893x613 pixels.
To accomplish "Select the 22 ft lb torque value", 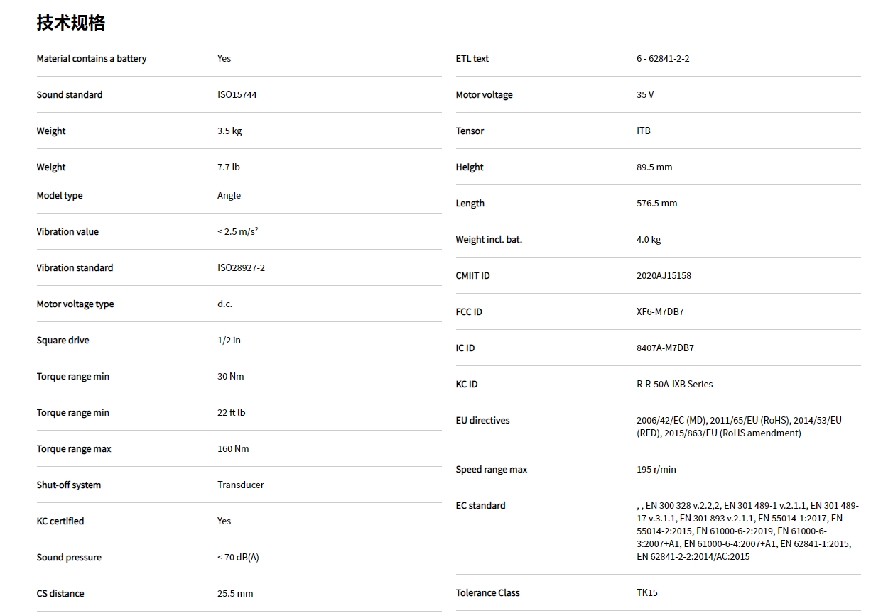I will [x=231, y=412].
